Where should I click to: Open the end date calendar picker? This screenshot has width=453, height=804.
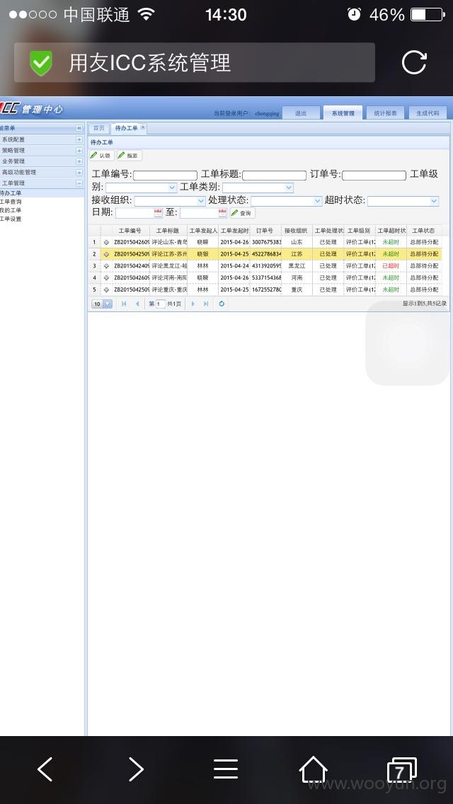point(222,213)
